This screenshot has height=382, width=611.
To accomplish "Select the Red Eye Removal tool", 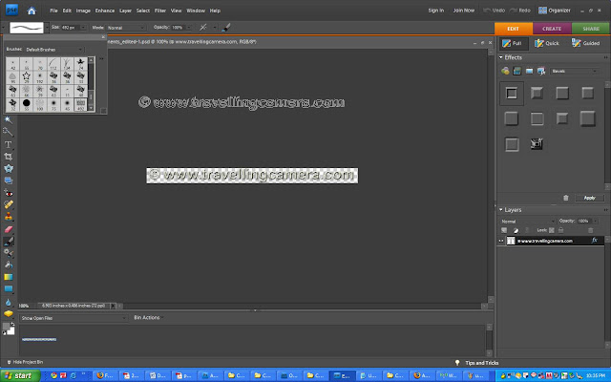I will pyautogui.click(x=9, y=193).
